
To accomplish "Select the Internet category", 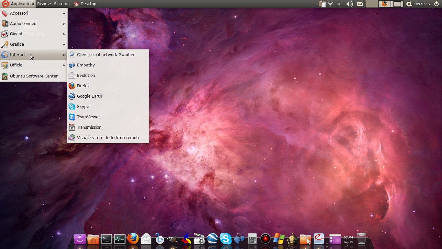I will [x=34, y=55].
